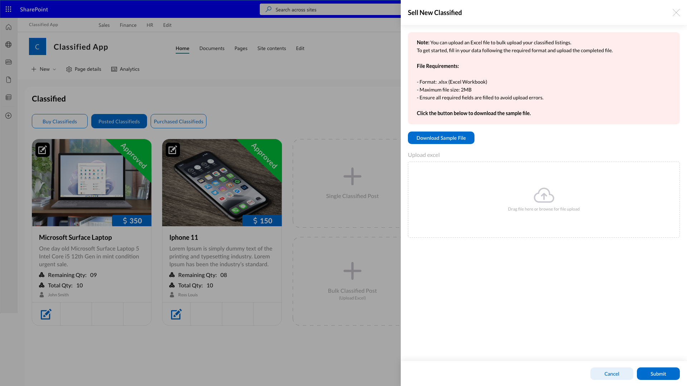Open the files icon in left sidebar
Image resolution: width=687 pixels, height=386 pixels.
(x=9, y=80)
